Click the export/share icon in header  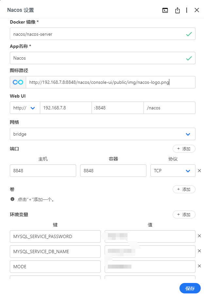click(x=178, y=10)
